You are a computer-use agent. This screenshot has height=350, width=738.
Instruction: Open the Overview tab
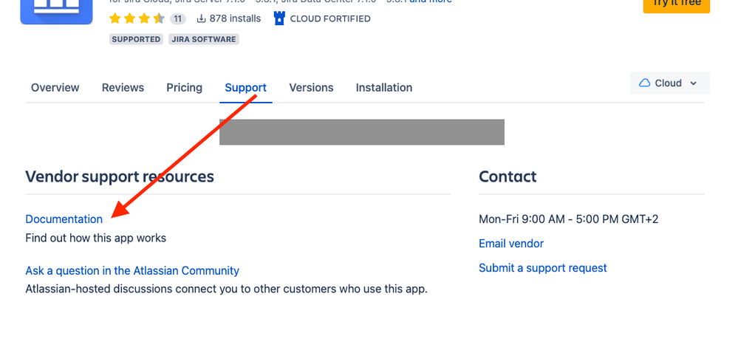pyautogui.click(x=55, y=87)
